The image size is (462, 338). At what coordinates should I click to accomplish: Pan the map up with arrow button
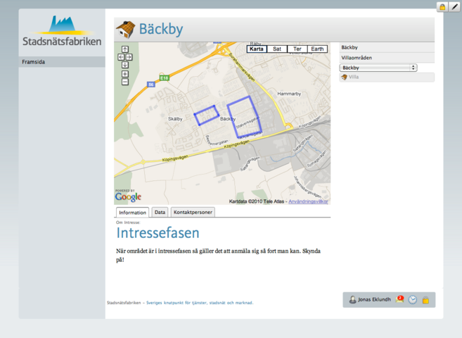(125, 49)
